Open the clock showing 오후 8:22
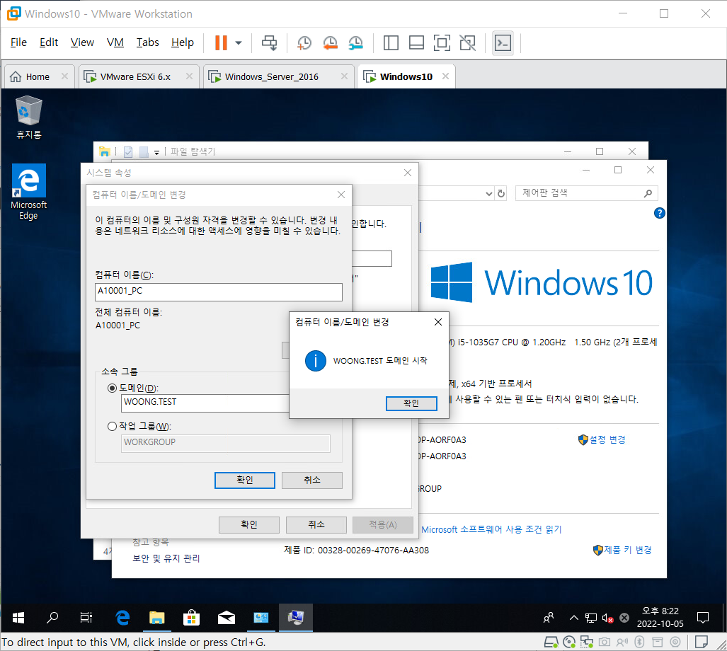 [x=660, y=617]
